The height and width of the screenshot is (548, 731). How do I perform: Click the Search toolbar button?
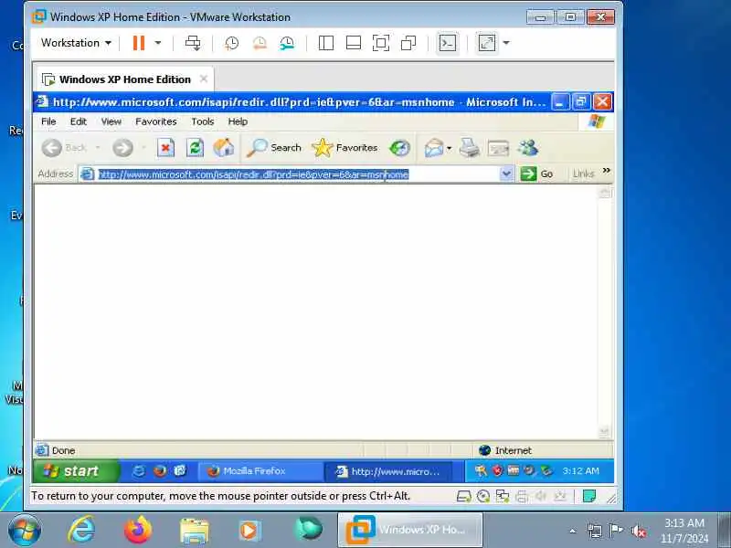(x=274, y=148)
